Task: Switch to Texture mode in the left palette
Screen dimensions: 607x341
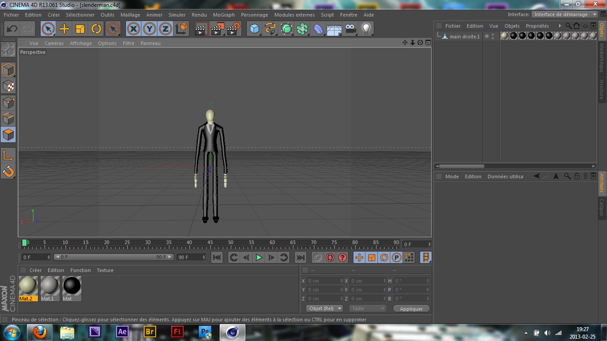Action: point(8,86)
